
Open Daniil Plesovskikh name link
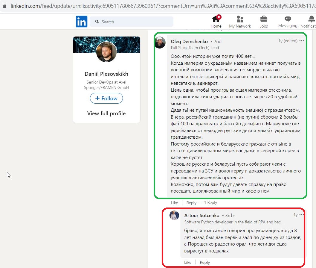[x=106, y=74]
